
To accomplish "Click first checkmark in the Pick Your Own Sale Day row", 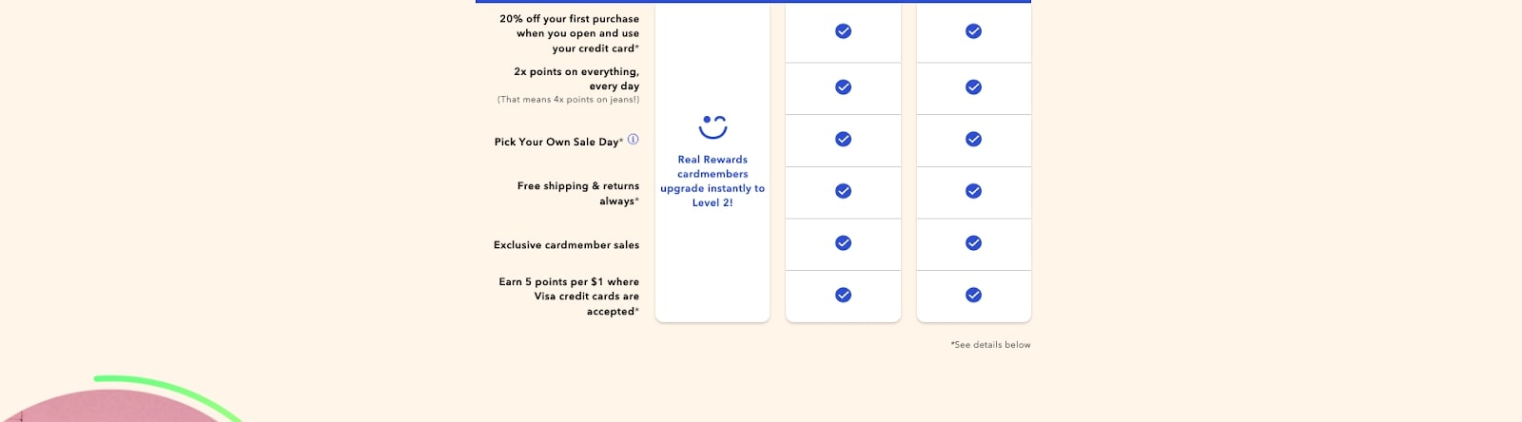I will point(843,140).
